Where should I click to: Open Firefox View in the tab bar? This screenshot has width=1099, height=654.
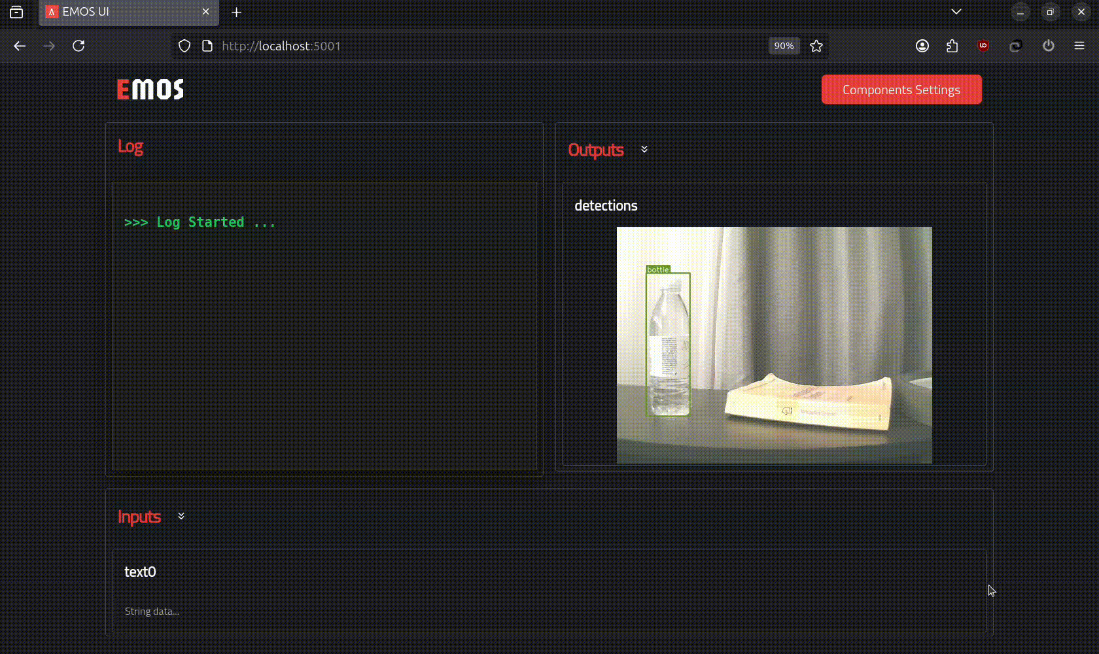[x=16, y=12]
